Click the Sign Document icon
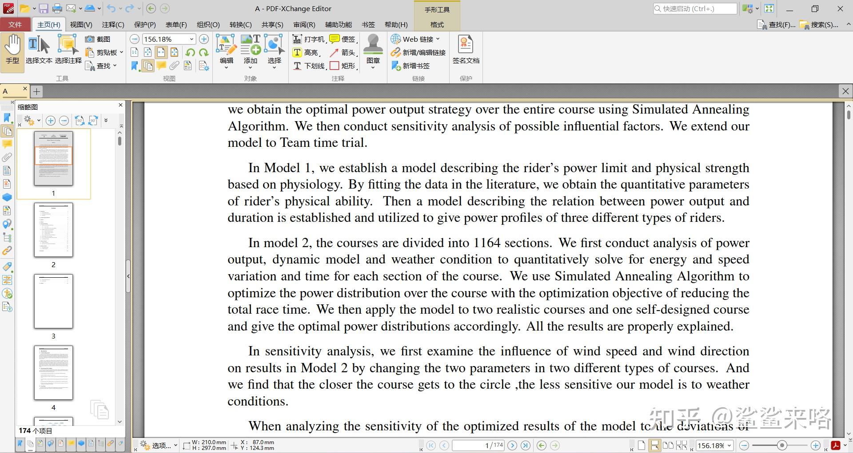This screenshot has width=853, height=453. tap(465, 49)
